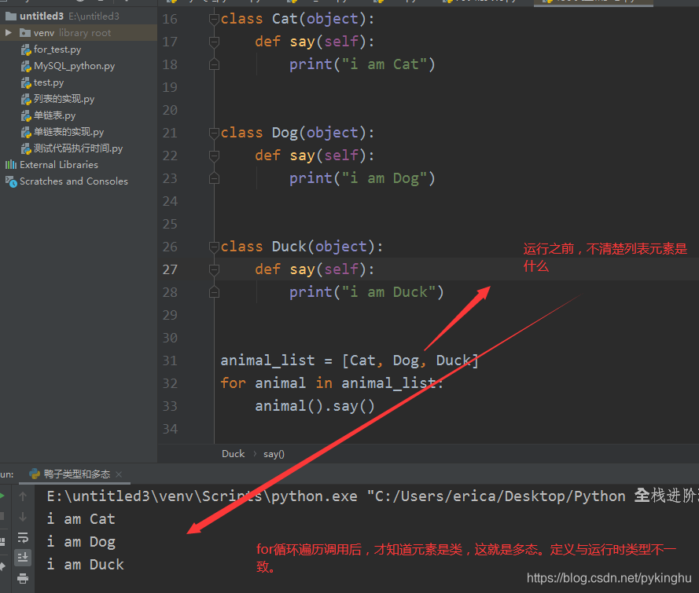Viewport: 699px width, 593px height.
Task: Click the fold end marker on line 18
Action: tap(214, 64)
